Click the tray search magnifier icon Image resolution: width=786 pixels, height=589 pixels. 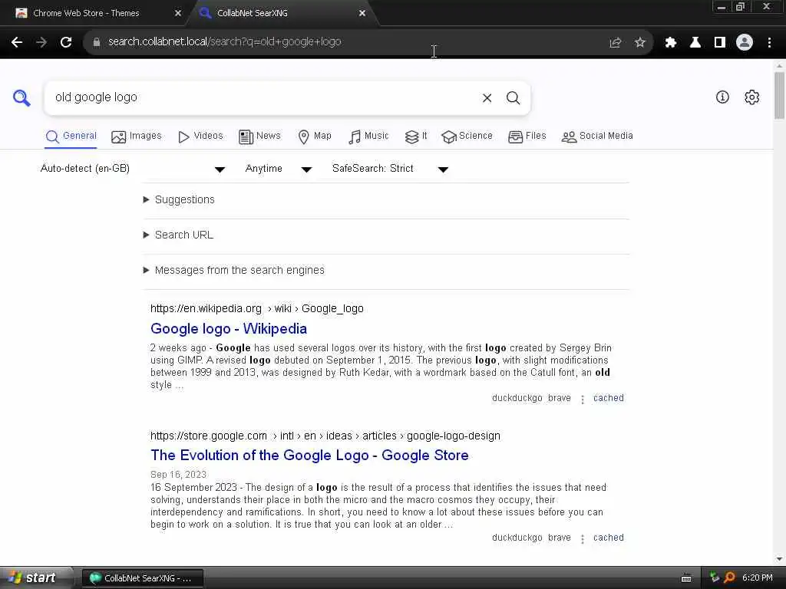729,577
